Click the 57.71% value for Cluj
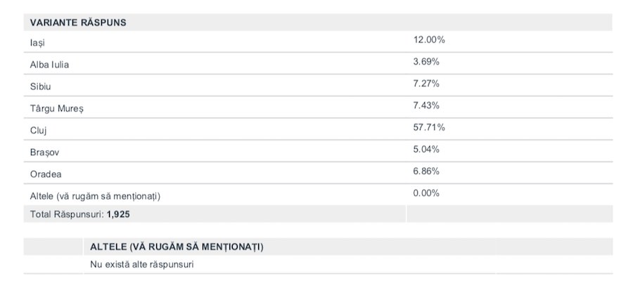633x293 pixels. pos(429,128)
